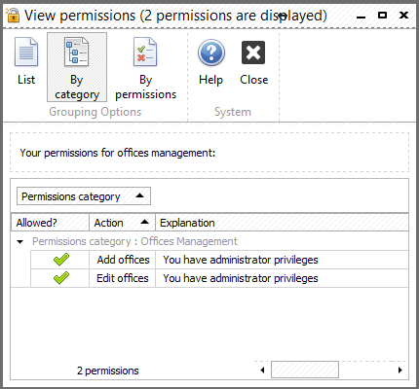Select the Edit offices row

(219, 278)
